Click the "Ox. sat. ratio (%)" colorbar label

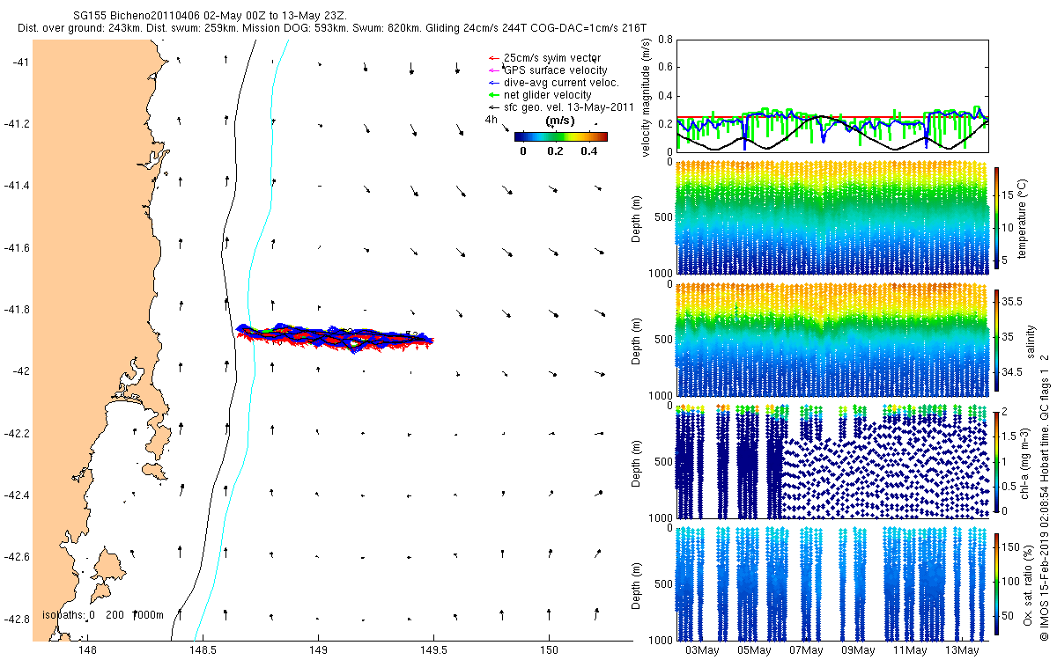click(1030, 583)
